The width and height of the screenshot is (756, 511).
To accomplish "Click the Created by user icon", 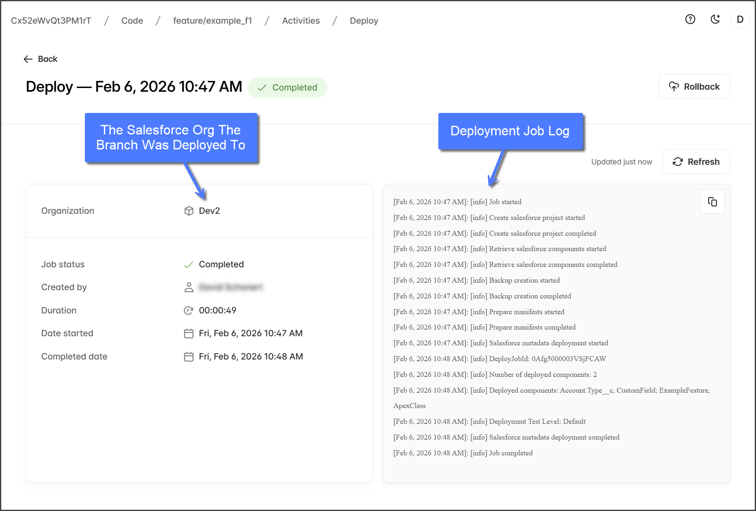I will pyautogui.click(x=189, y=287).
